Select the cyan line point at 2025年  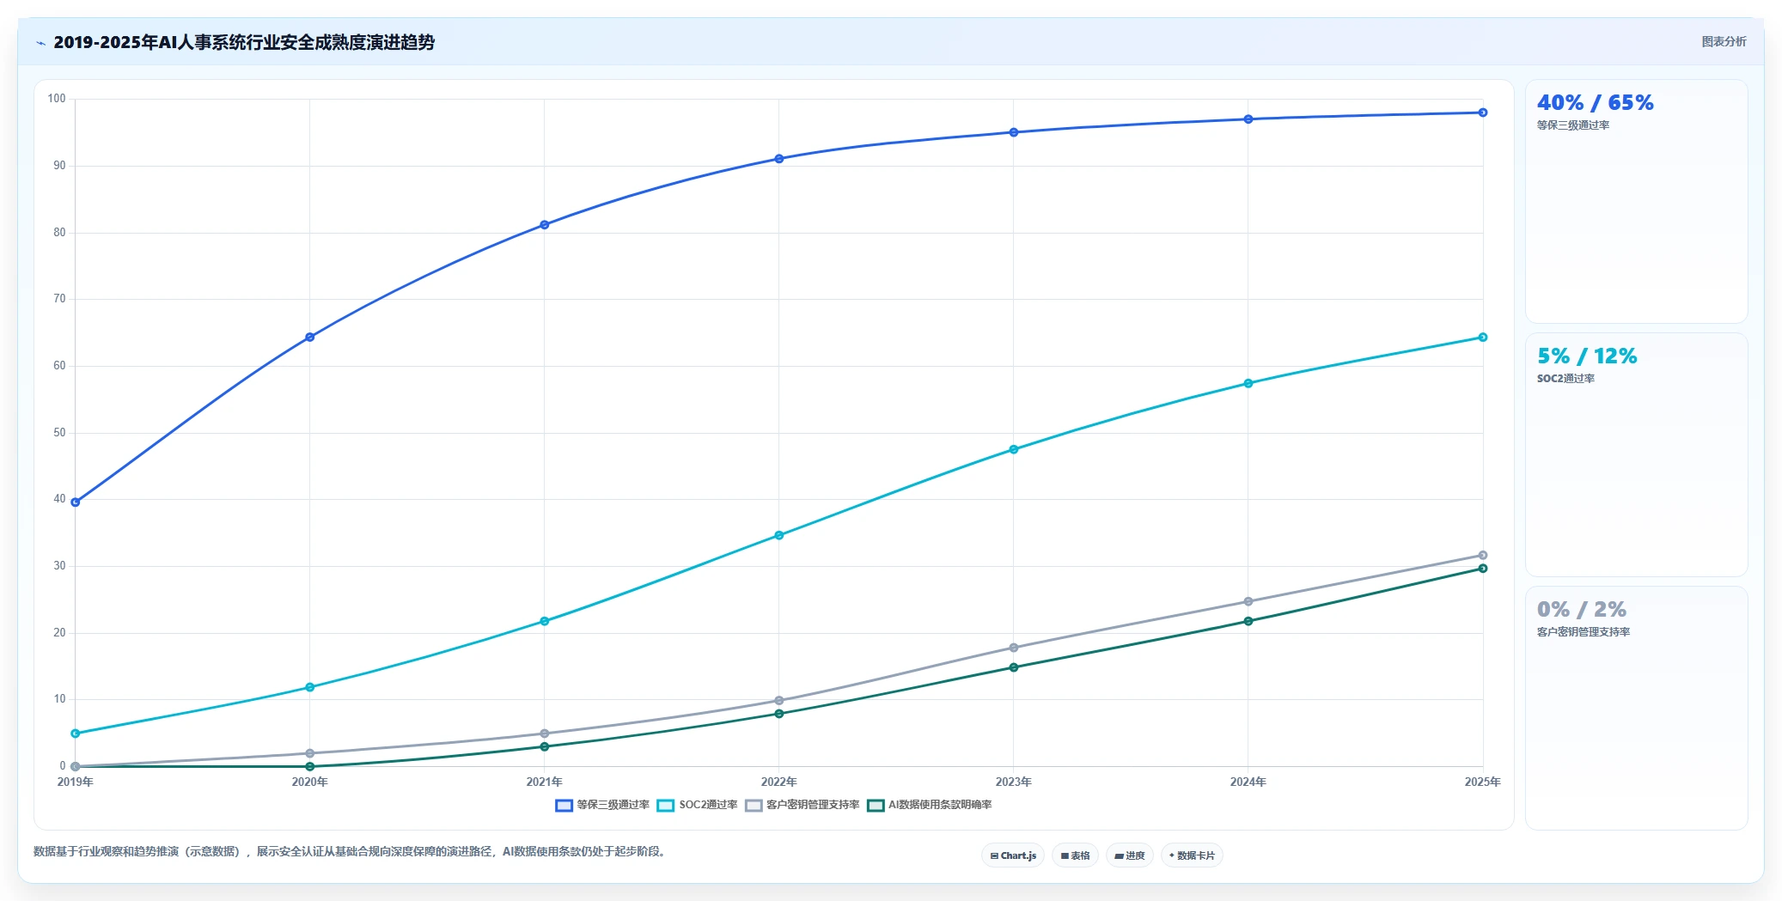pyautogui.click(x=1483, y=338)
